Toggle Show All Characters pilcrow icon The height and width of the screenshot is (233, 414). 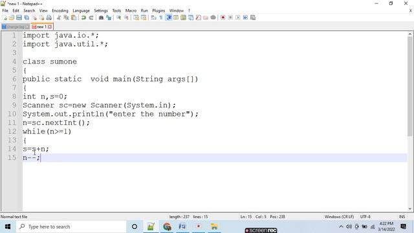pyautogui.click(x=161, y=17)
